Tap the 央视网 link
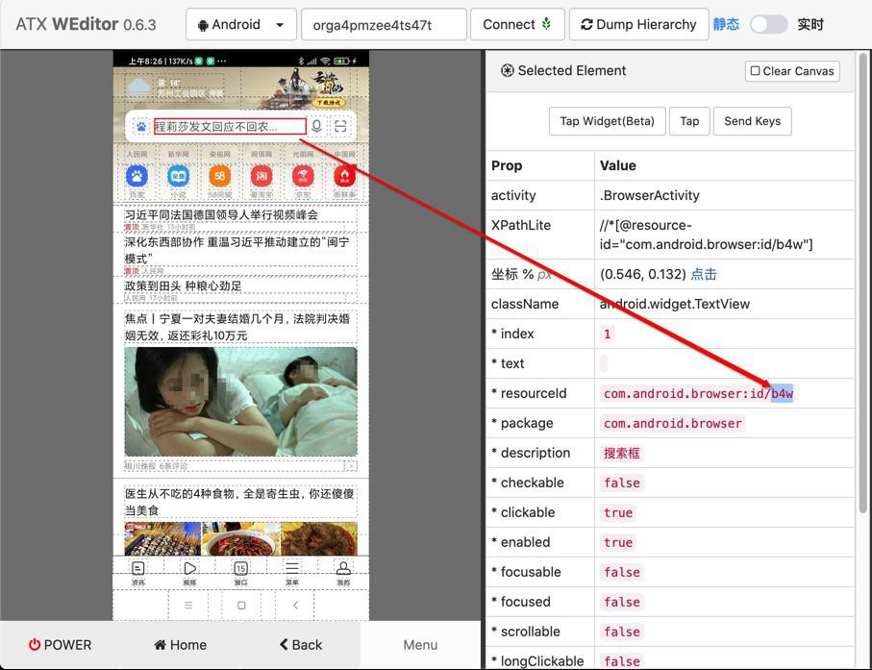The width and height of the screenshot is (872, 670). point(219,154)
